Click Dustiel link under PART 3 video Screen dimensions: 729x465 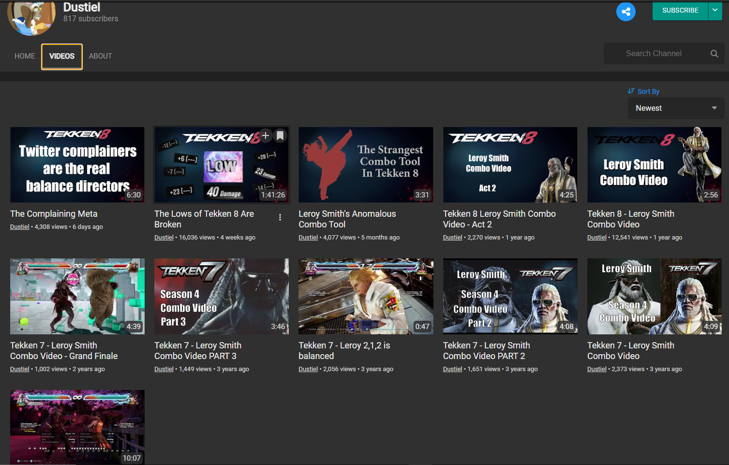click(164, 369)
